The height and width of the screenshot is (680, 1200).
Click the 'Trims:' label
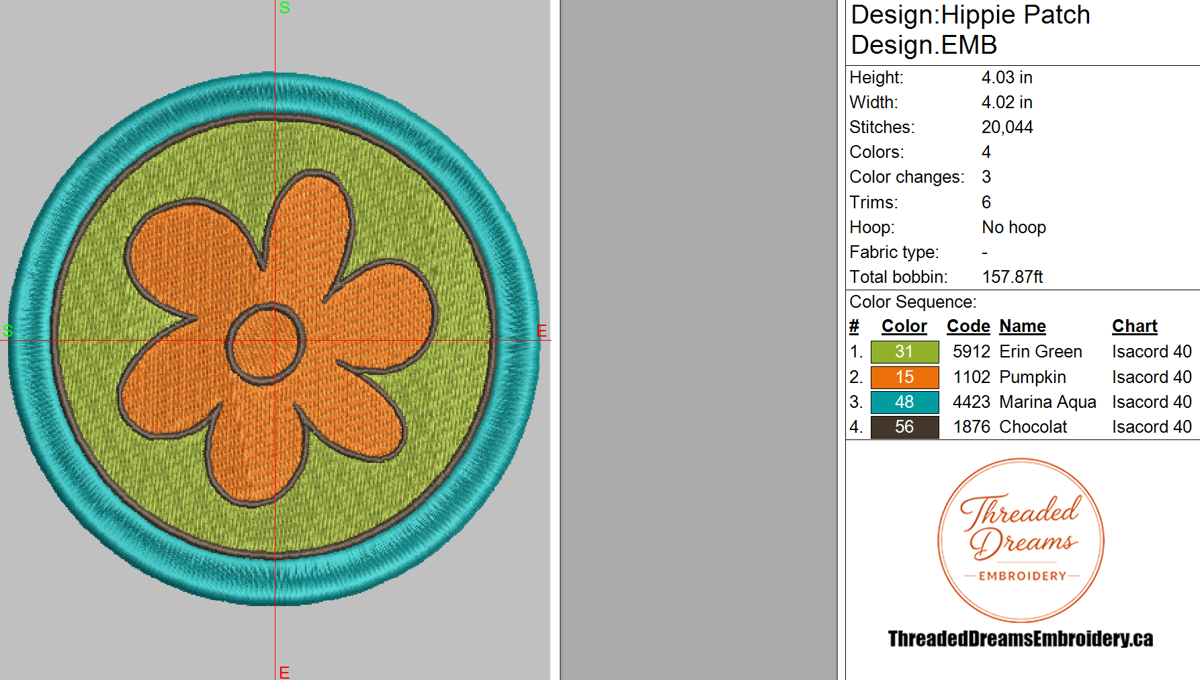pos(873,202)
